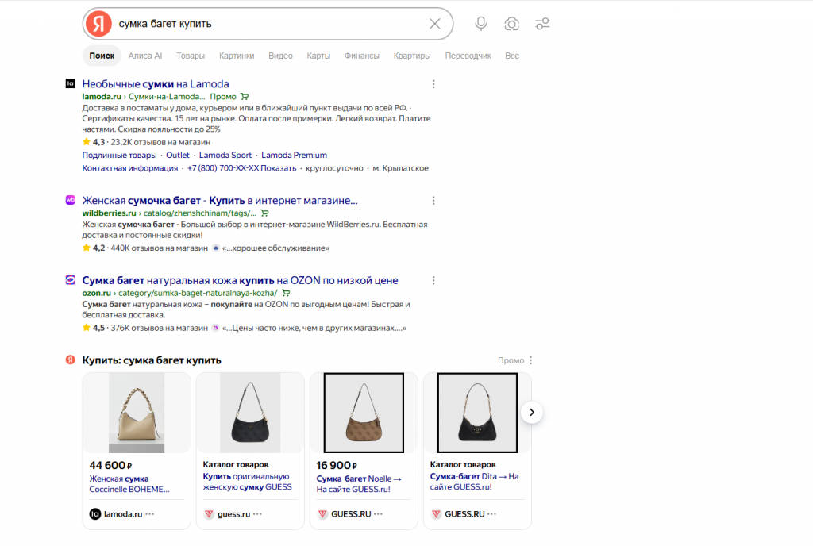Switch to Товары tab
The height and width of the screenshot is (546, 813).
(x=191, y=56)
